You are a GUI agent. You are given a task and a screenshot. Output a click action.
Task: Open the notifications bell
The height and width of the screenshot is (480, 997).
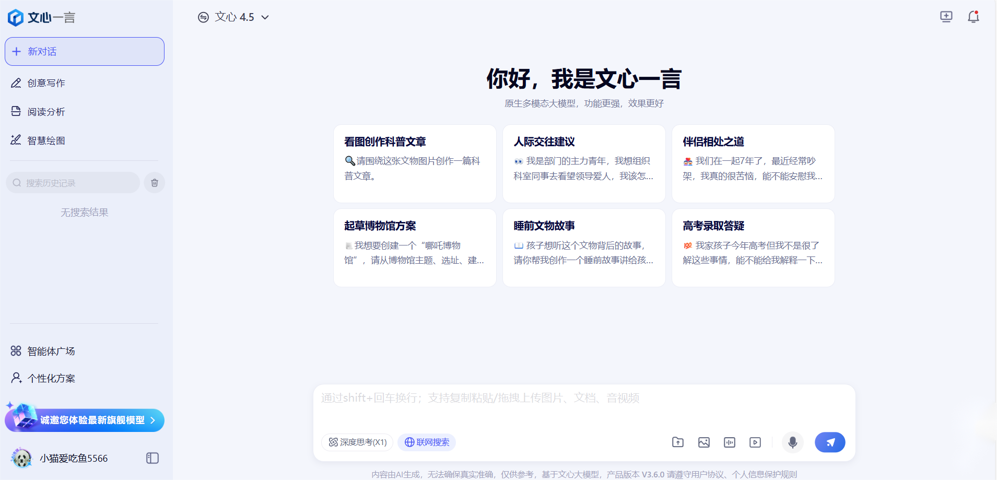click(973, 17)
